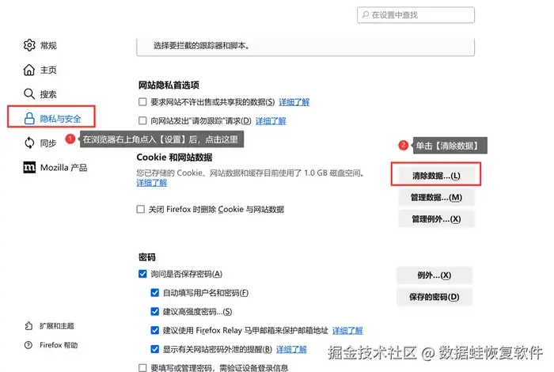This screenshot has height=372, width=554.
Task: Click the Mozilla products 'm' icon
Action: pos(29,168)
